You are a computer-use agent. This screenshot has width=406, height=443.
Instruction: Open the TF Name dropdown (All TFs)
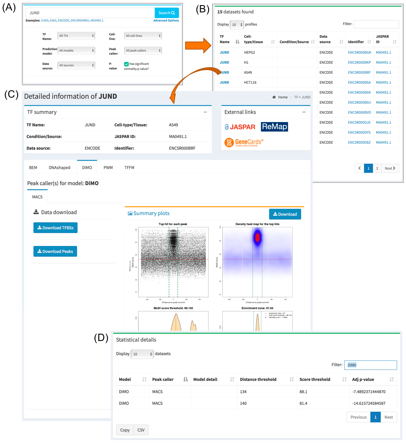(x=77, y=36)
